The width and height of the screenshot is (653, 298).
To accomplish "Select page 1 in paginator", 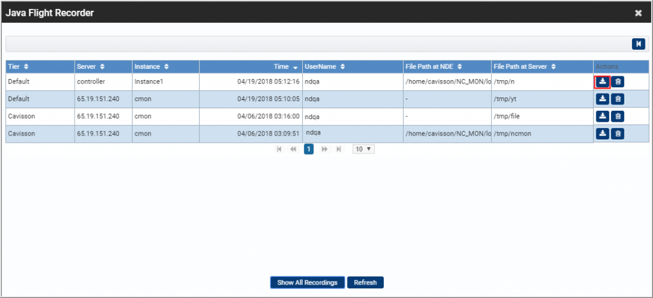I will pos(309,149).
